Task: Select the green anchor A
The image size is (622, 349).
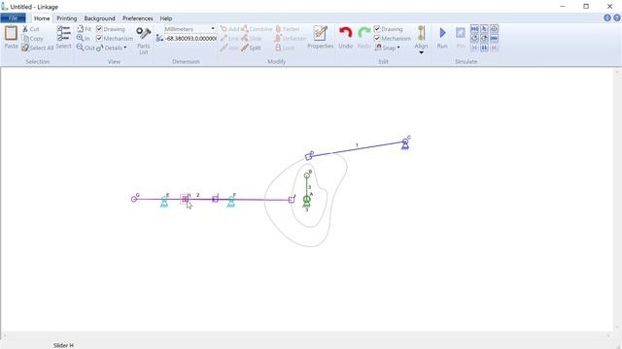Action: click(307, 201)
